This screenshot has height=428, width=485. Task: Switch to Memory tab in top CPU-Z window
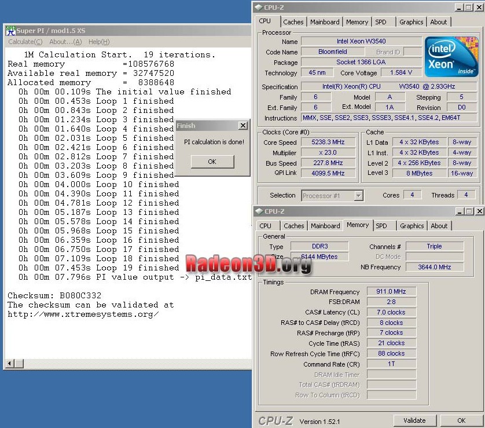click(x=357, y=22)
